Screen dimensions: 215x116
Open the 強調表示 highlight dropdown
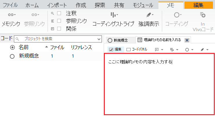click(x=149, y=19)
